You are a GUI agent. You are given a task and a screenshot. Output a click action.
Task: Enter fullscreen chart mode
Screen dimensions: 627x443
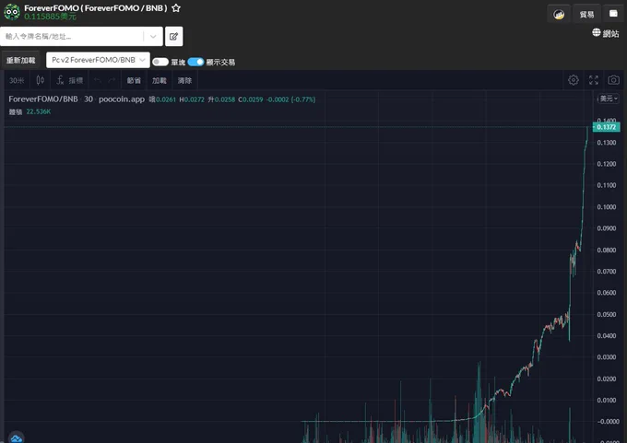594,80
